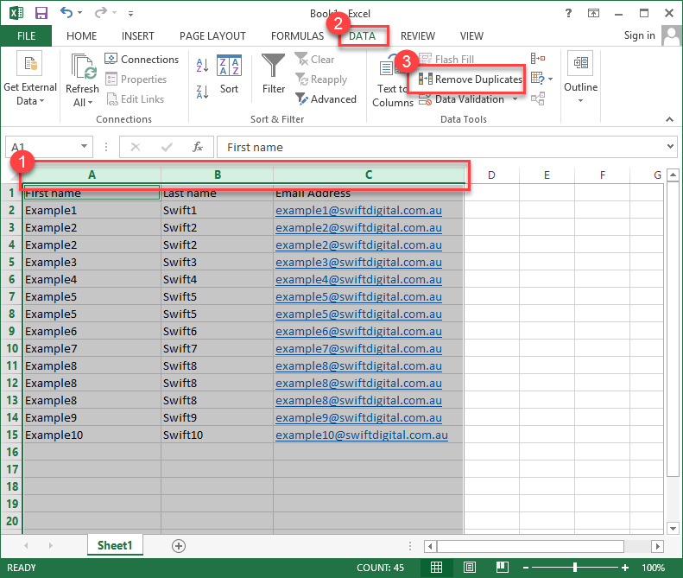Click the Save icon in quick access toolbar
The image size is (683, 578).
click(x=41, y=13)
